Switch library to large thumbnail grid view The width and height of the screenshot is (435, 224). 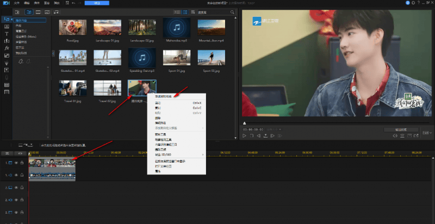[x=185, y=11]
